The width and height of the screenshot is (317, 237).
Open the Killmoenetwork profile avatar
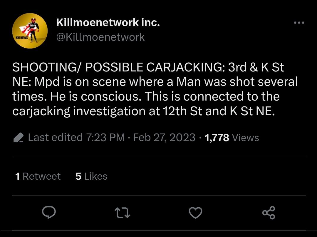pos(30,31)
